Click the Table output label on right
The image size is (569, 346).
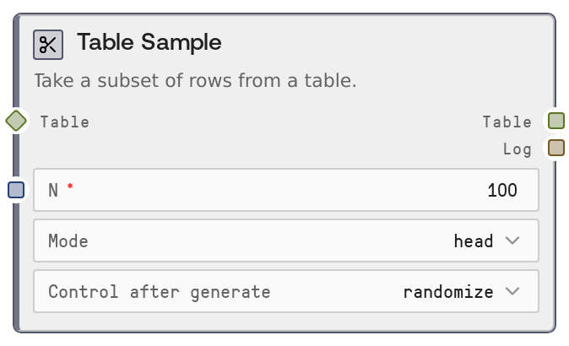507,122
